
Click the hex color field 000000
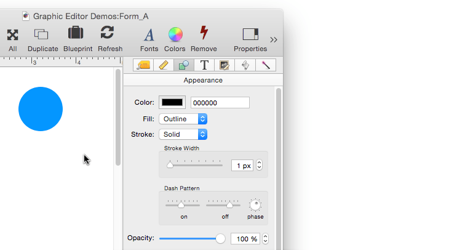pyautogui.click(x=220, y=103)
